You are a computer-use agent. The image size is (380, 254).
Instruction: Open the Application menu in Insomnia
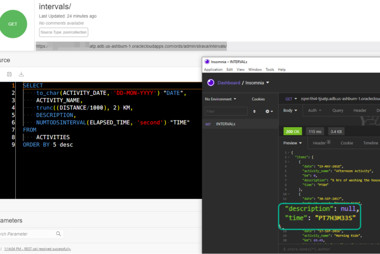[x=213, y=70]
